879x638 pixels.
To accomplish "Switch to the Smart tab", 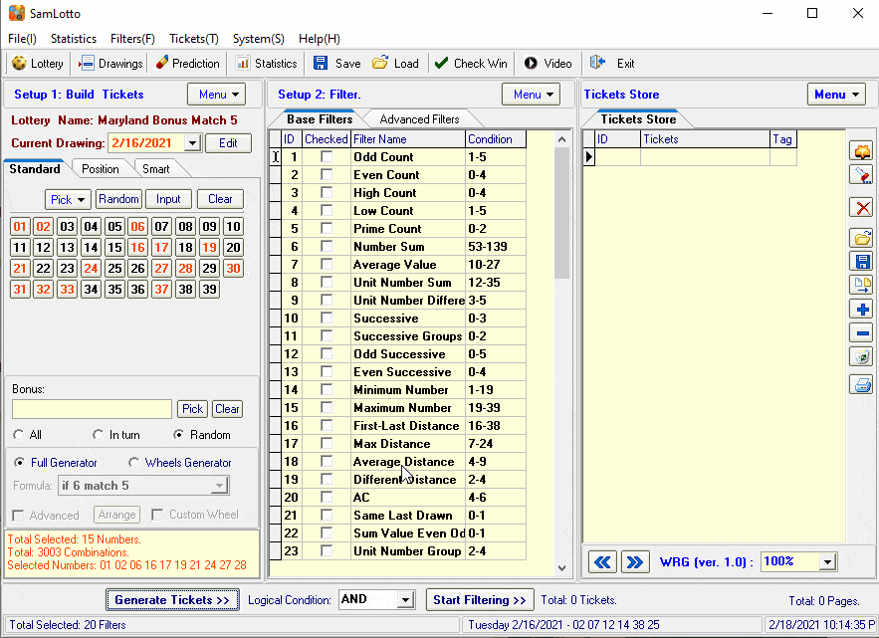I will point(156,169).
